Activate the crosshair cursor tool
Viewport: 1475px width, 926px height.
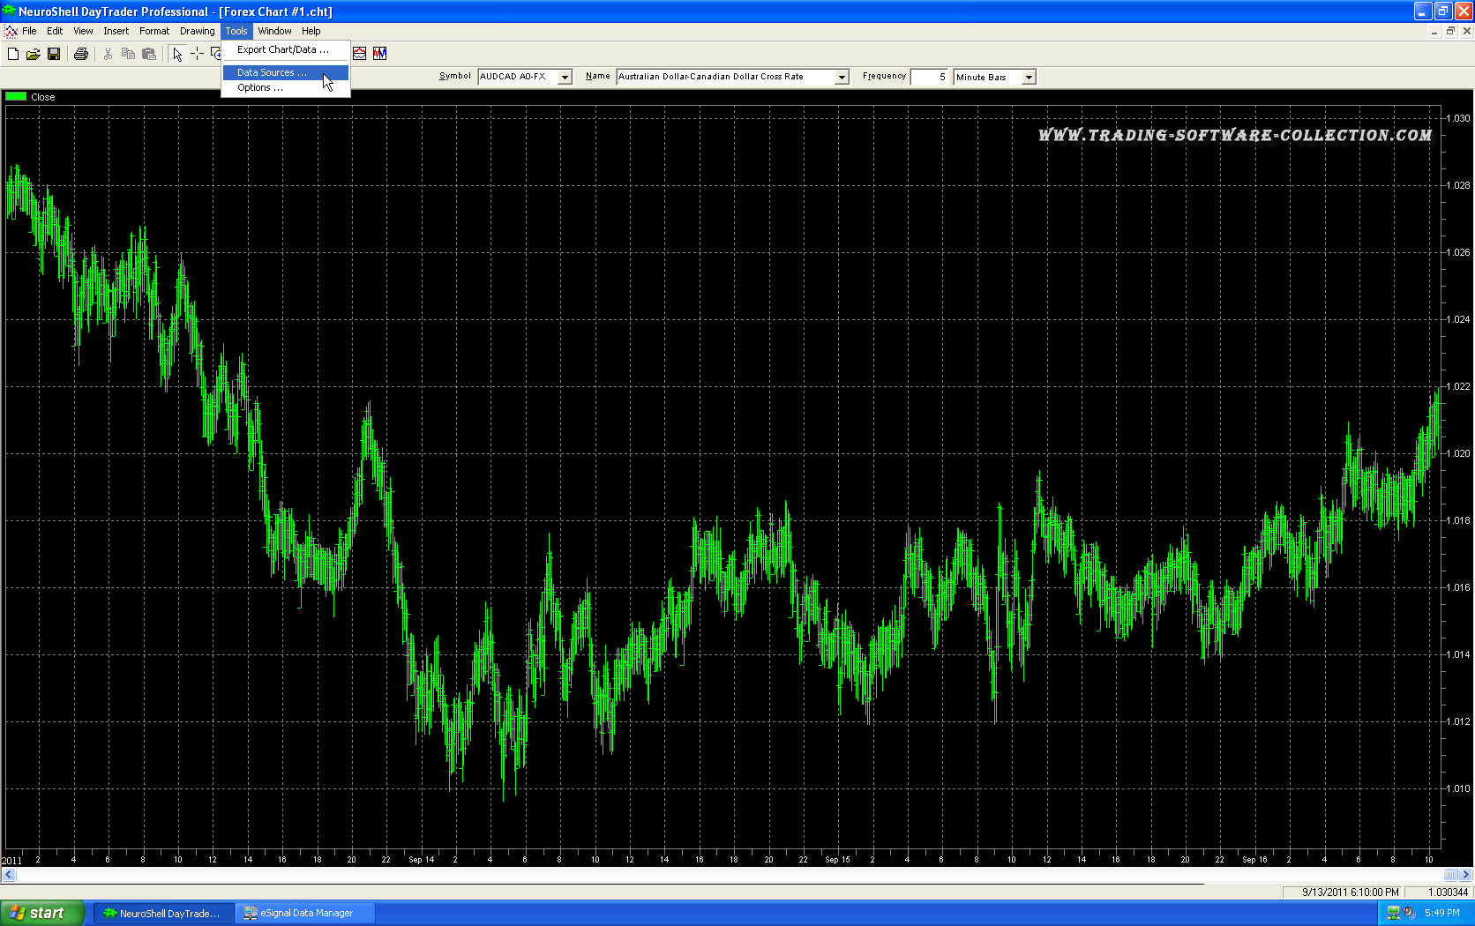click(197, 54)
